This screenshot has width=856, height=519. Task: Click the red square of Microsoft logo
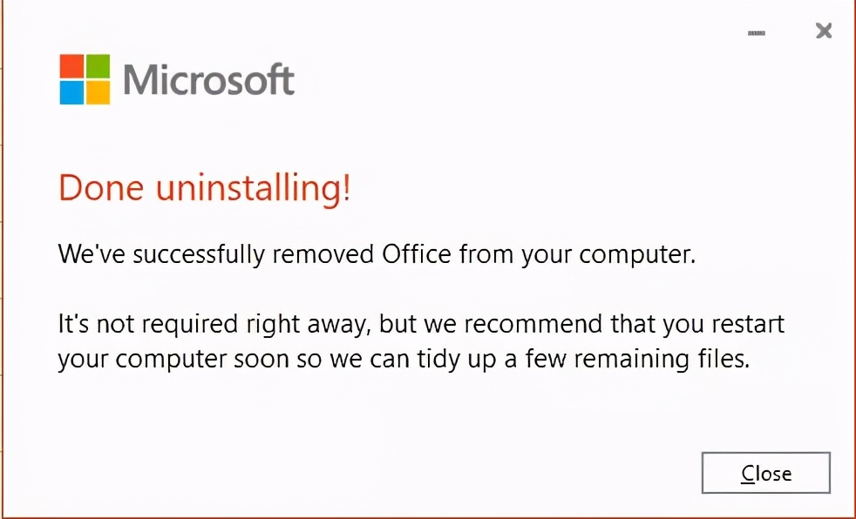[71, 66]
